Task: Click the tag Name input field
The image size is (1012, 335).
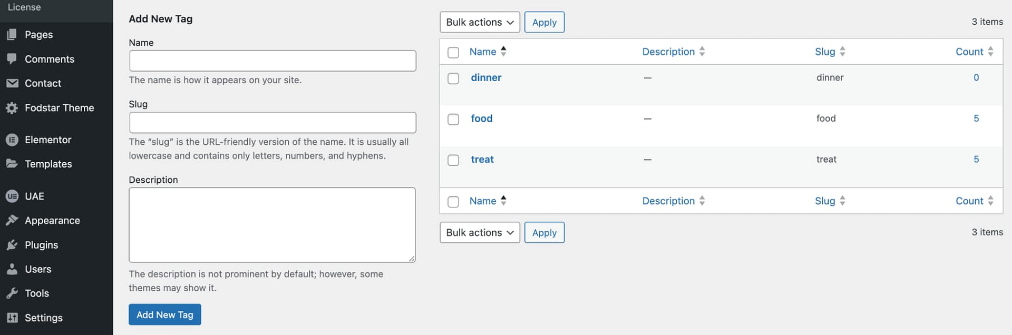Action: click(273, 61)
